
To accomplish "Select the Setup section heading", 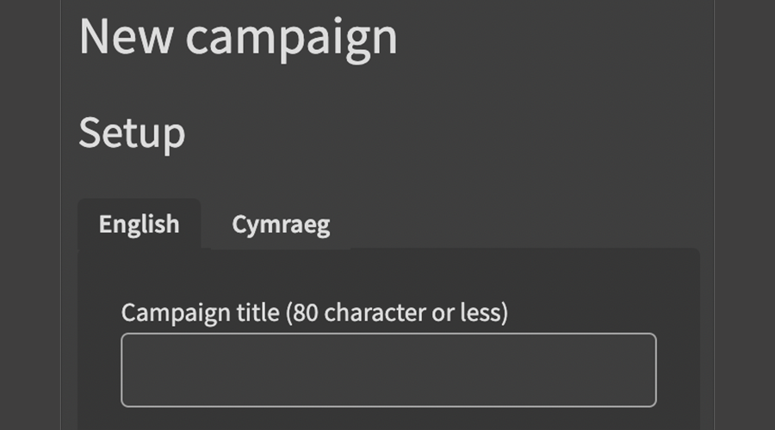I will [132, 133].
